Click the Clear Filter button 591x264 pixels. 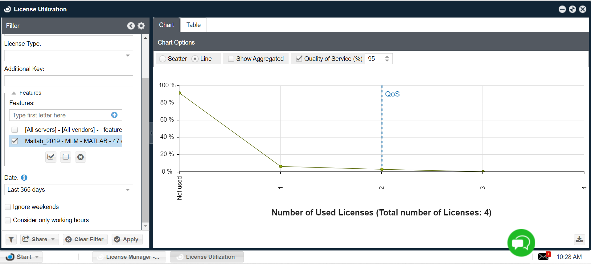point(85,239)
